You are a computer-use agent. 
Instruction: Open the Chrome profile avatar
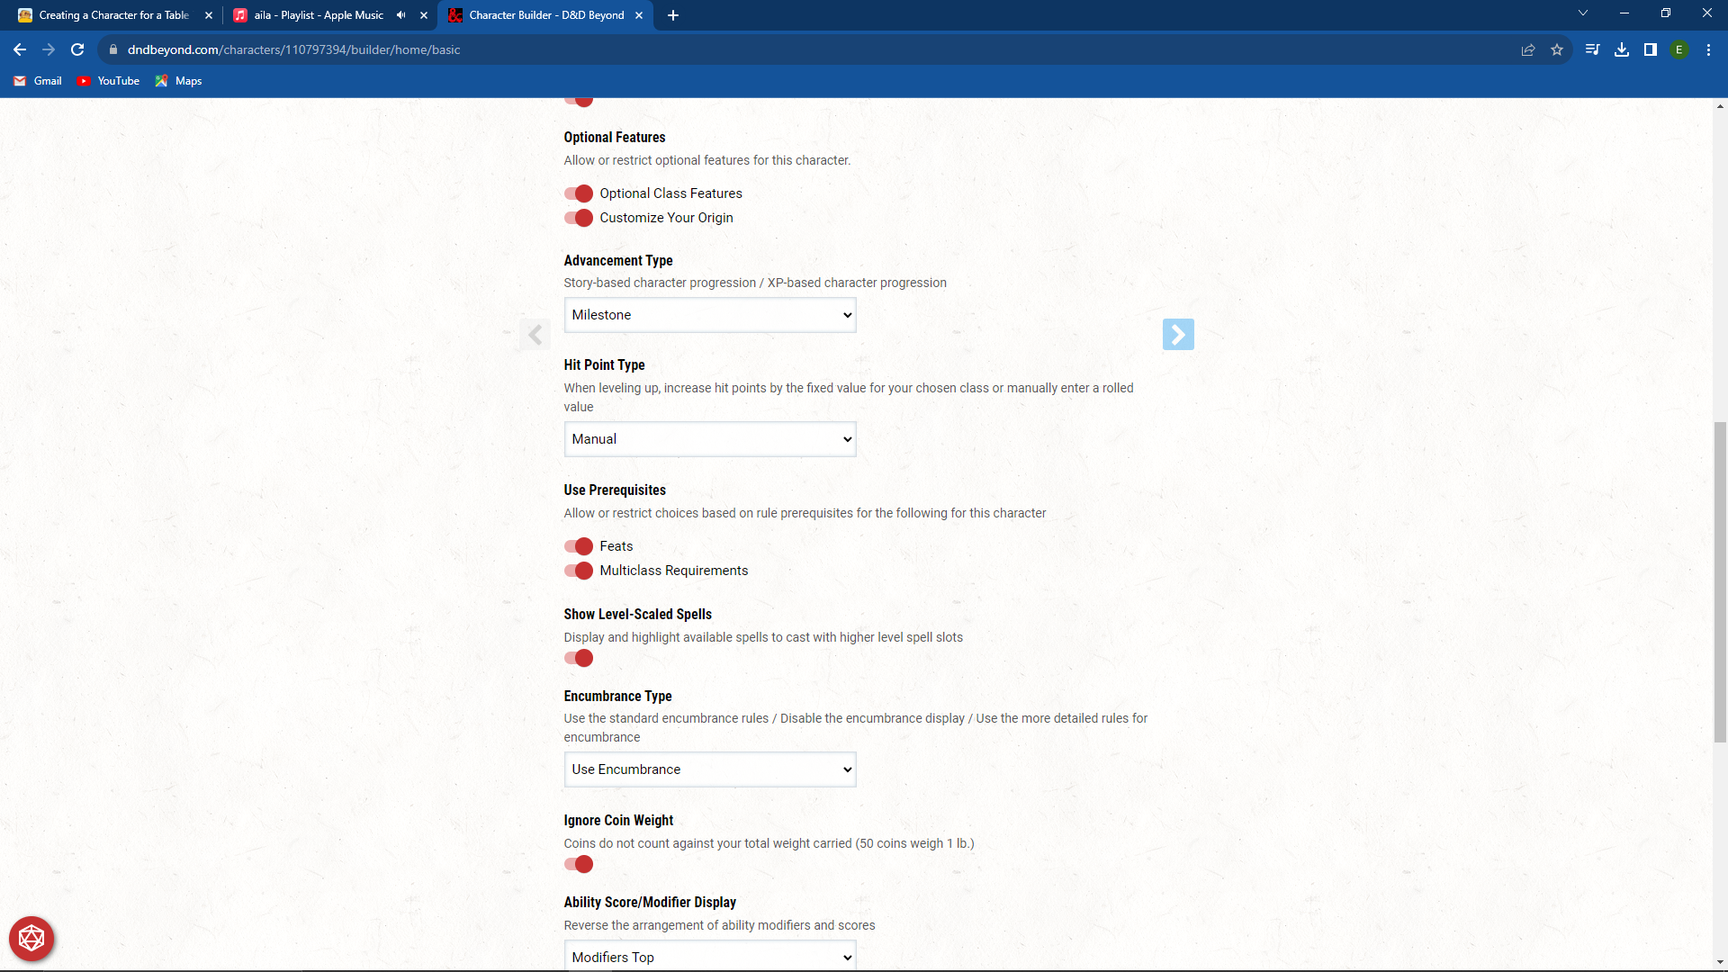coord(1680,49)
